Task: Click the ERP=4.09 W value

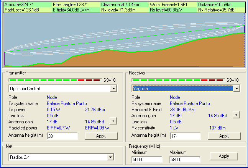Action: coord(97,128)
